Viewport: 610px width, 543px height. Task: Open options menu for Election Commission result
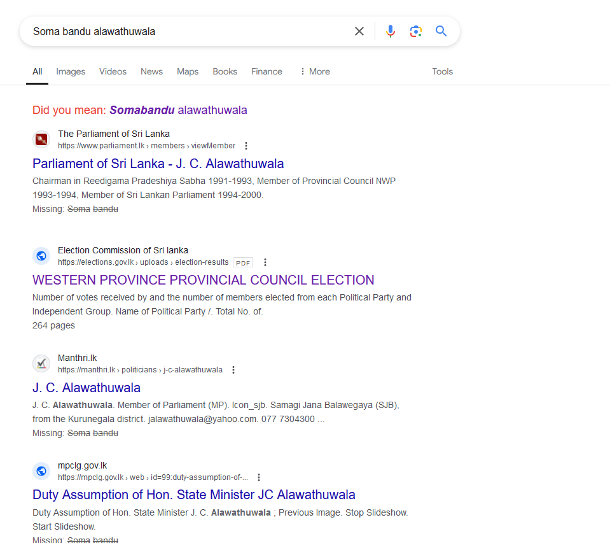point(265,262)
